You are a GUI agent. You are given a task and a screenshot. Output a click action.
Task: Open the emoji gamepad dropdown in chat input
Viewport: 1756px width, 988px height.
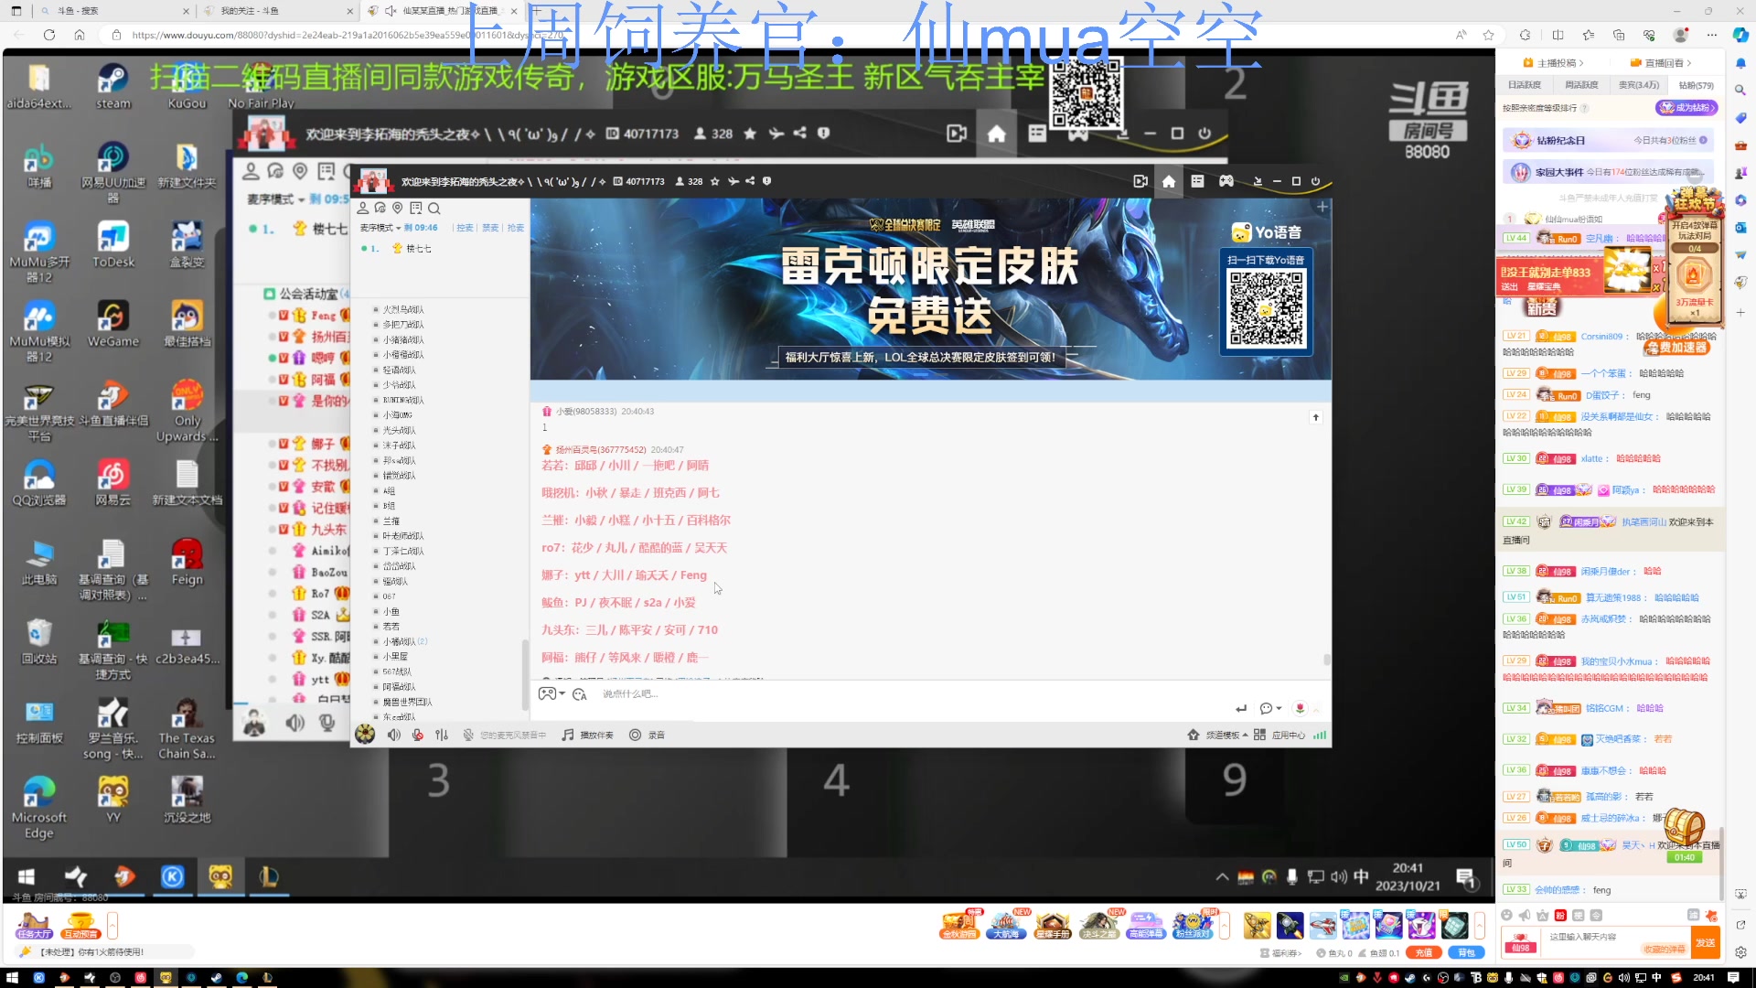(551, 694)
